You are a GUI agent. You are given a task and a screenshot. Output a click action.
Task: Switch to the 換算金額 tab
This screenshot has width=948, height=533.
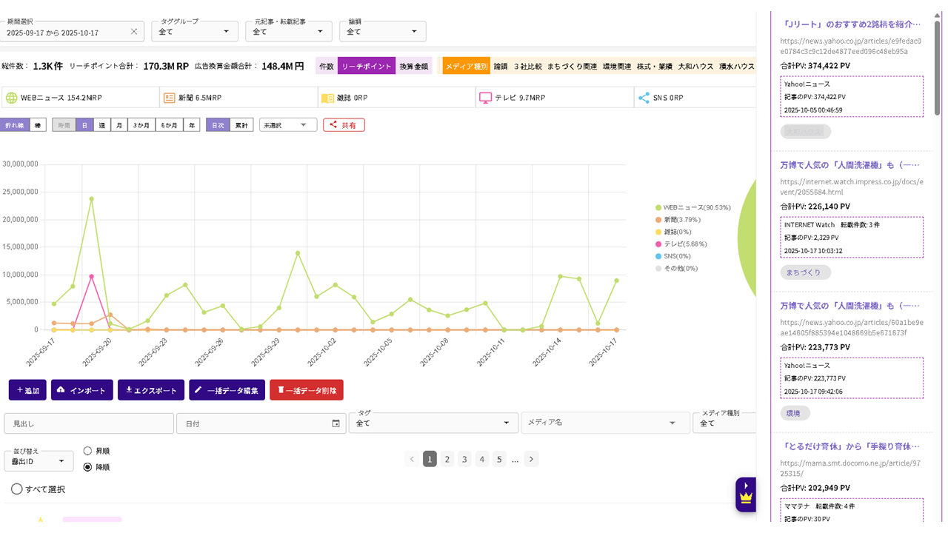coord(414,67)
